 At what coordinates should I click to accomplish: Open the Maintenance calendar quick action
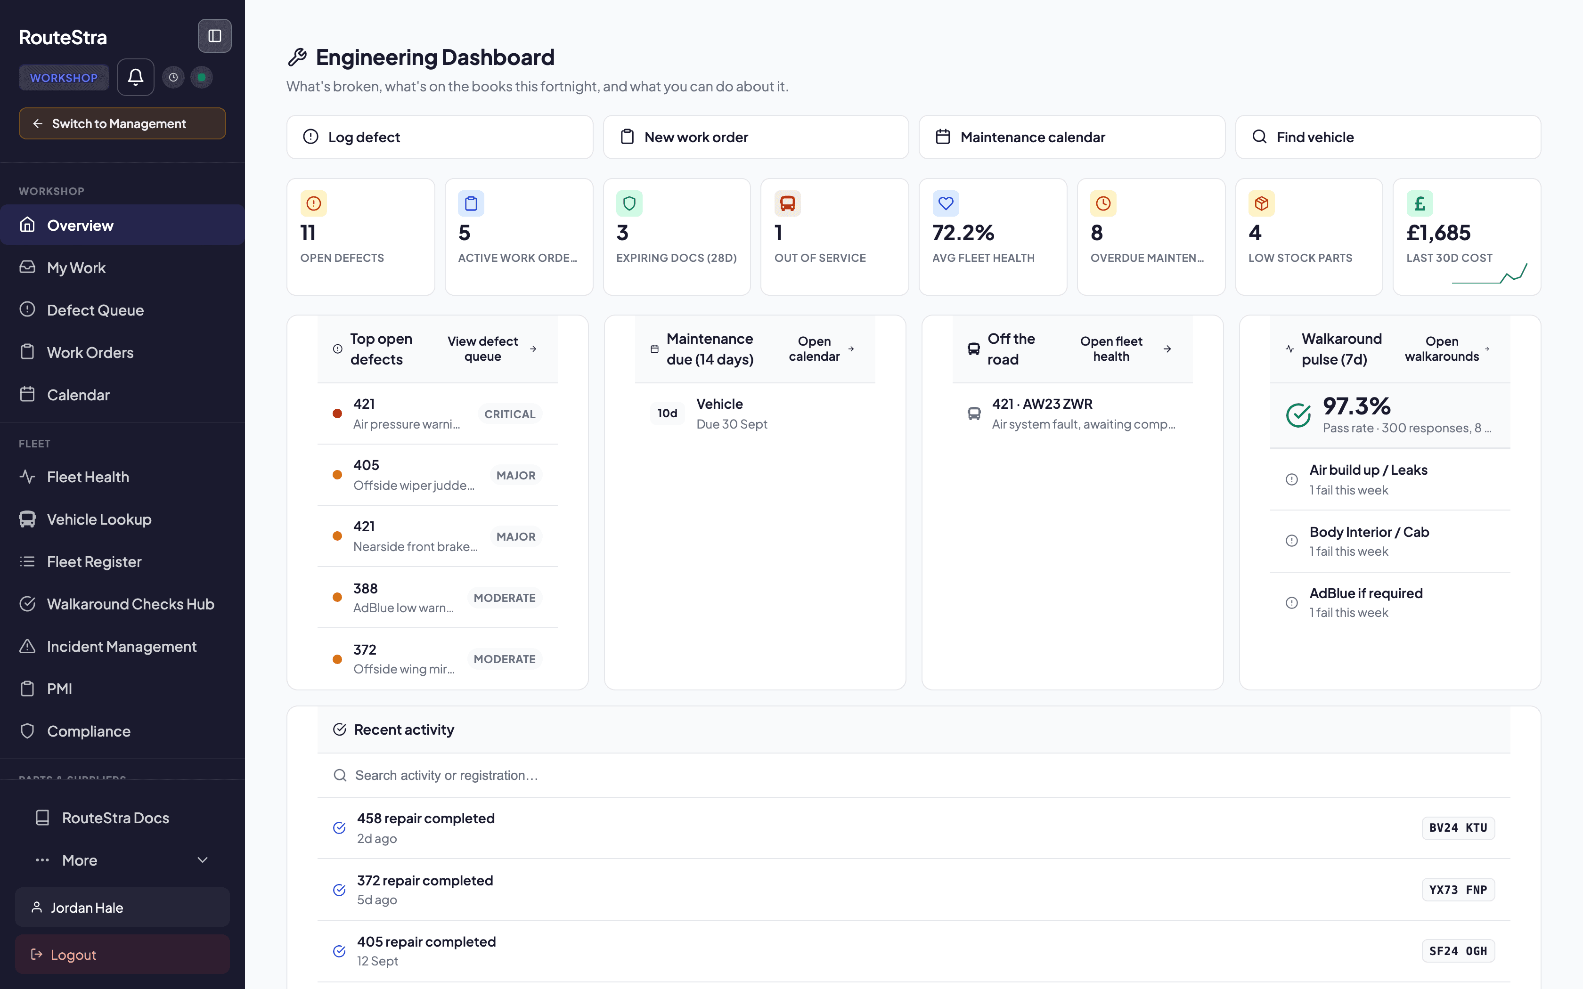pyautogui.click(x=1071, y=138)
